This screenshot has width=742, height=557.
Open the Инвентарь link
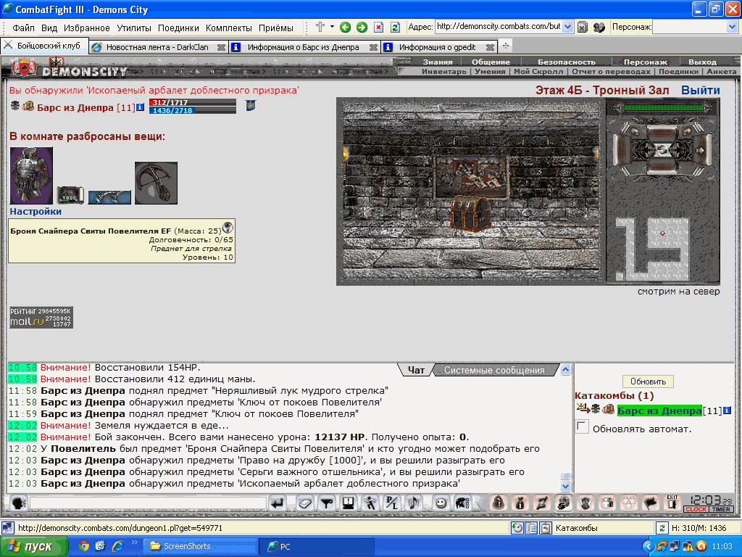444,72
